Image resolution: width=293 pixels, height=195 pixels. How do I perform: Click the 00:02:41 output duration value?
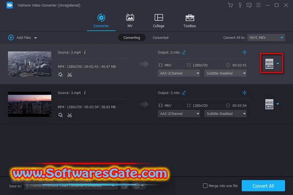tap(239, 65)
